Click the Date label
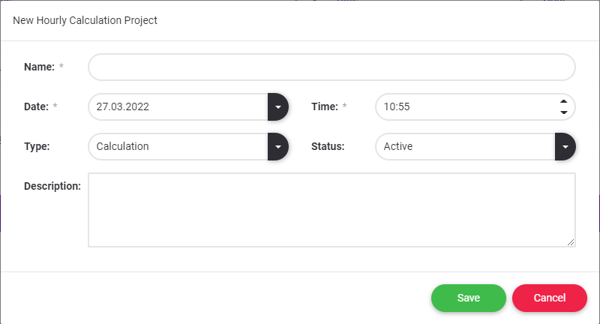This screenshot has width=600, height=324. [x=36, y=106]
